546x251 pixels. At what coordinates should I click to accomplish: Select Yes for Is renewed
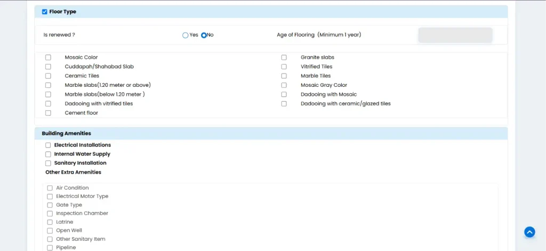click(185, 35)
